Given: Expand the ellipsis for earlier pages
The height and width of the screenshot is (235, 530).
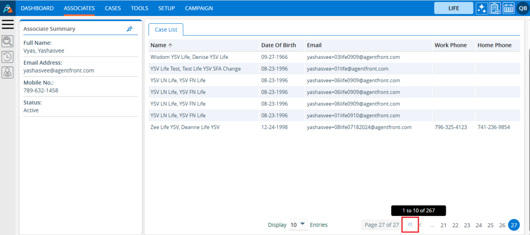Looking at the screenshot, I should click(x=432, y=225).
